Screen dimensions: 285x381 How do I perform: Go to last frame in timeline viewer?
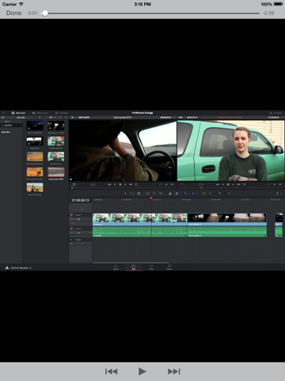239,184
